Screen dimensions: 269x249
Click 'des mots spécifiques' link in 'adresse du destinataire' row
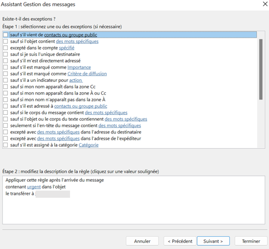(58, 132)
